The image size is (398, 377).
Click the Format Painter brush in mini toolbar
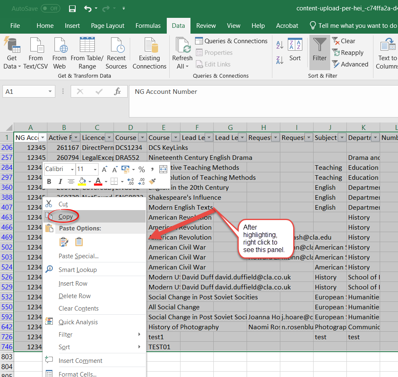click(x=152, y=181)
